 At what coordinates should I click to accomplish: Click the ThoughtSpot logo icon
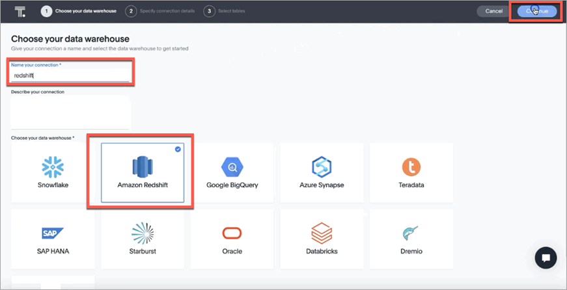point(20,12)
